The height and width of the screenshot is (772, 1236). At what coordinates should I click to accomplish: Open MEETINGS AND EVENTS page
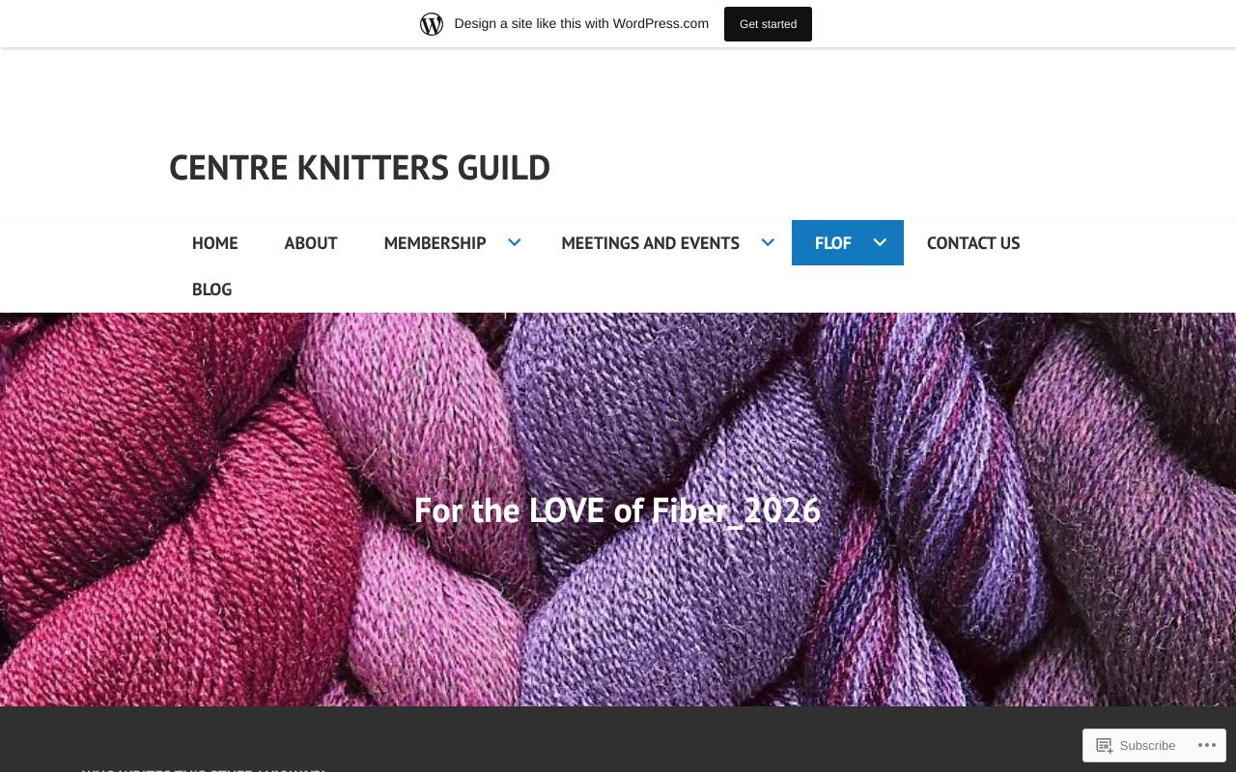coord(650,242)
